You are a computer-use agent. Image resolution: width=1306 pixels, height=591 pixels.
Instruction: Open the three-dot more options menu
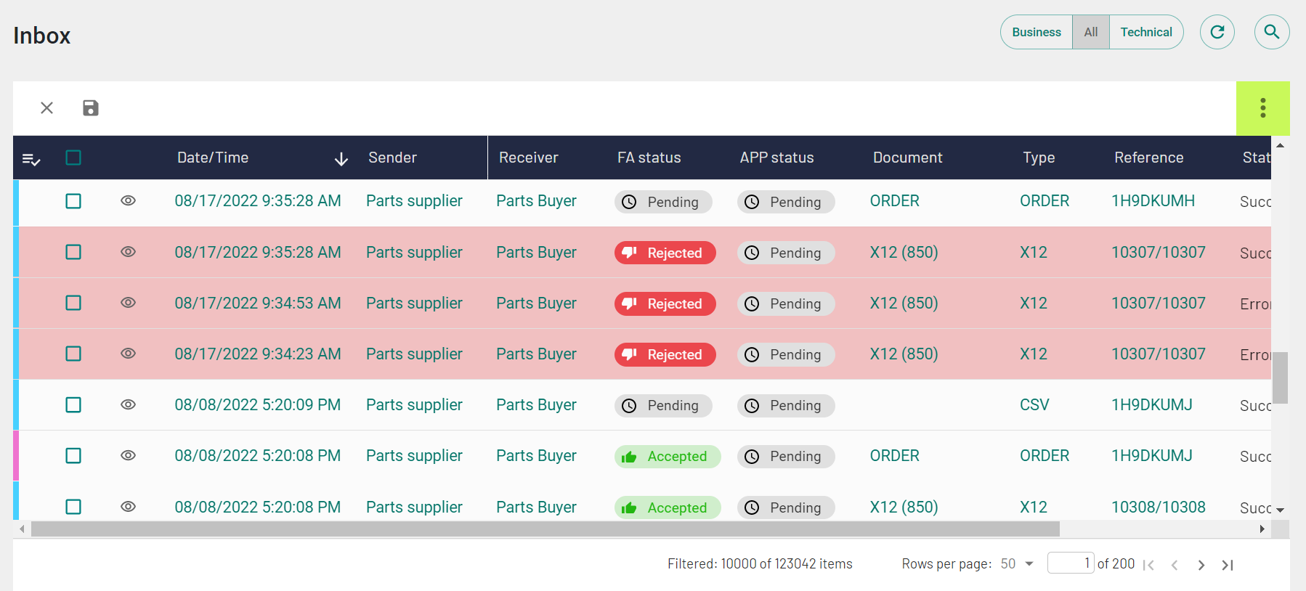pos(1263,108)
